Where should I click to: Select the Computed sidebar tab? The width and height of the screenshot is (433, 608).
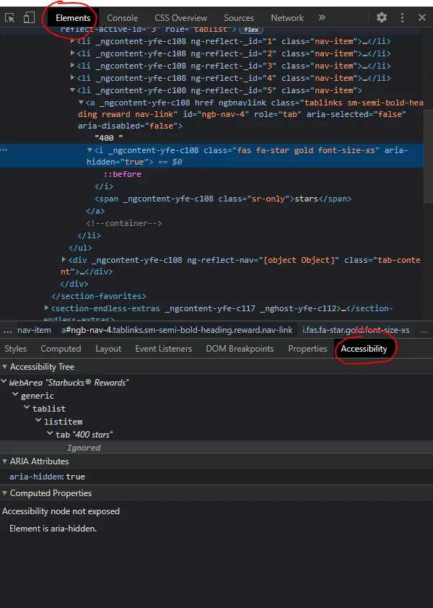point(61,349)
